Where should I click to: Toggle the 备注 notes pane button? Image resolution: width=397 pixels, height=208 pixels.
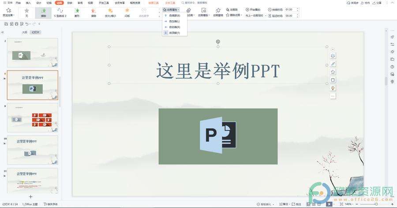(284, 204)
